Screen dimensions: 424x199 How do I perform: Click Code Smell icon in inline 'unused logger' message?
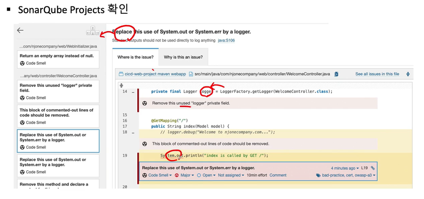(x=145, y=103)
